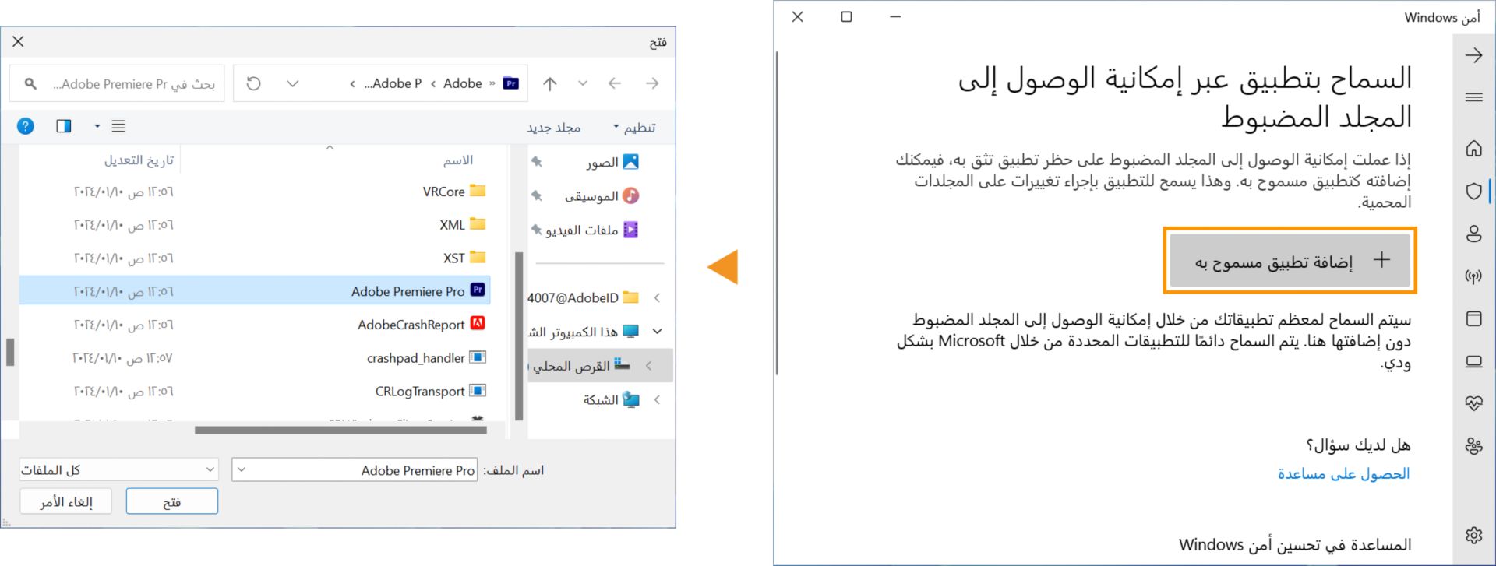Viewport: 1496px width, 566px height.
Task: Click the view list icon in file dialog
Action: 118,126
